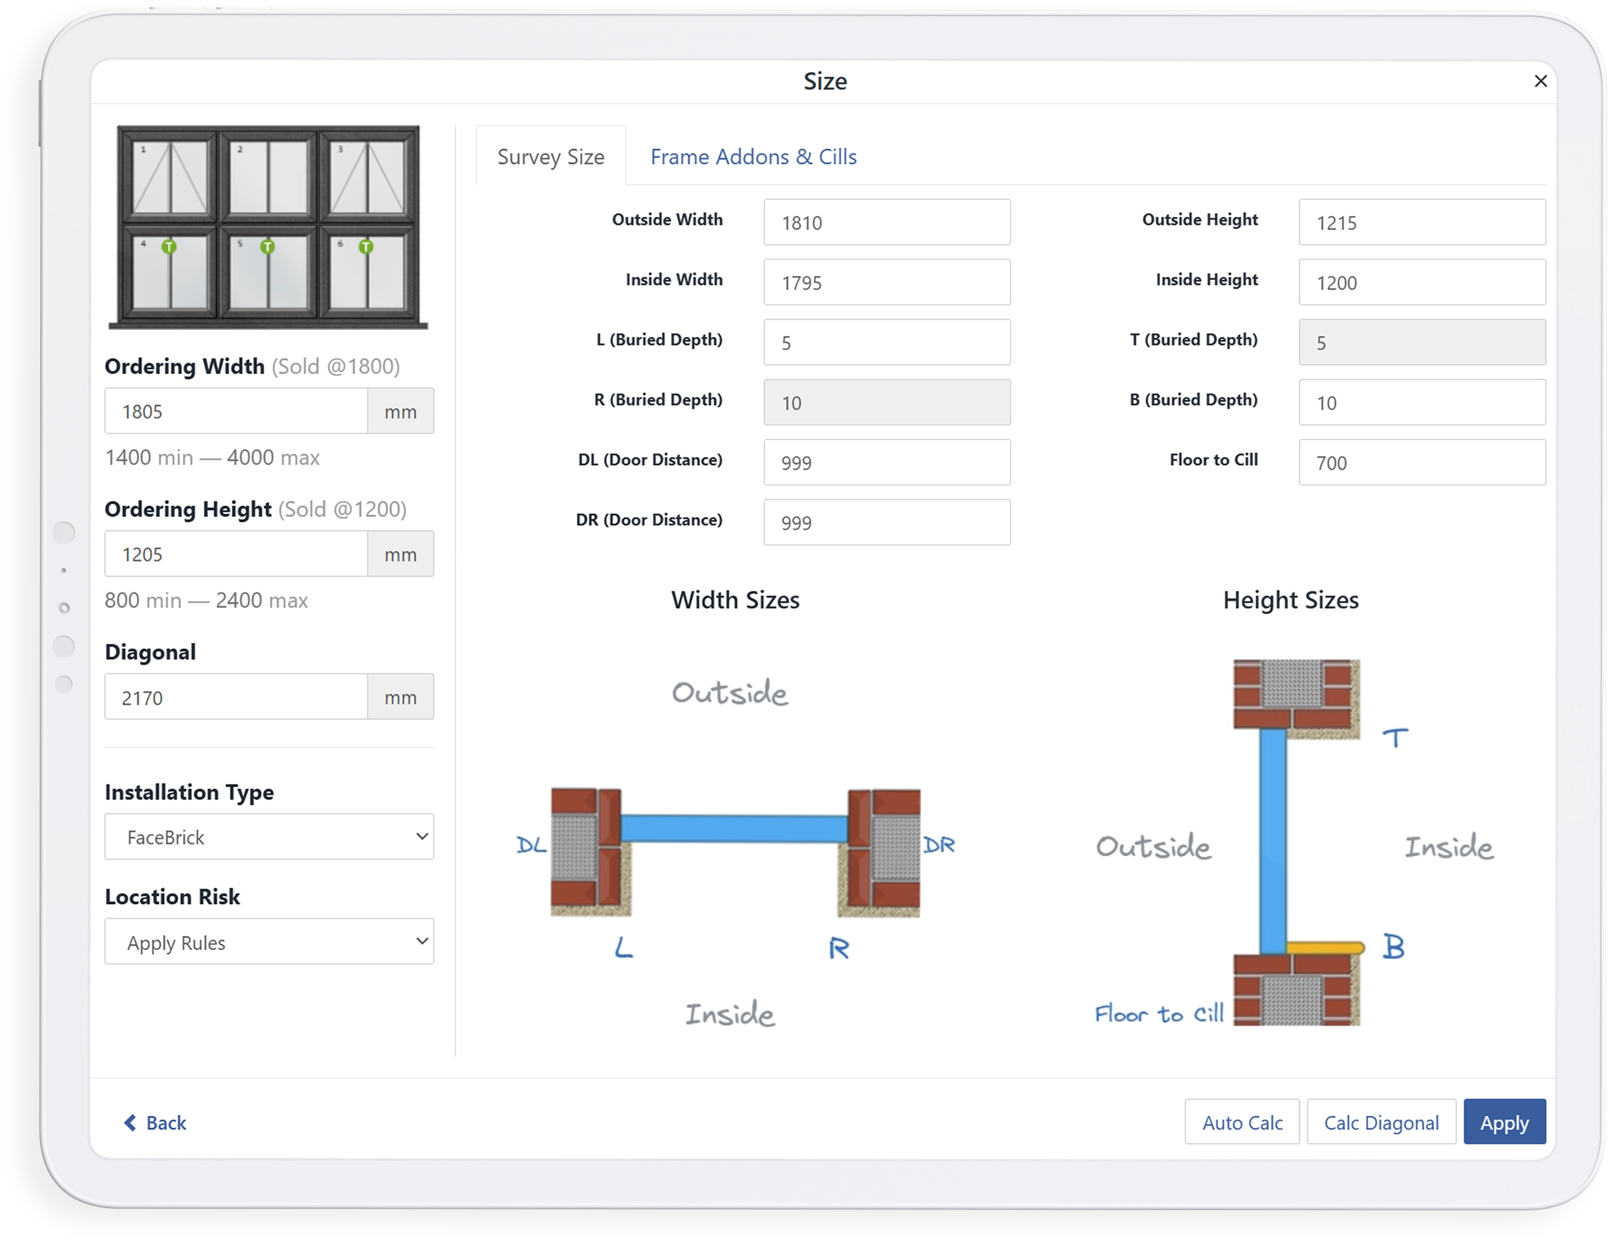Screen dimensions: 1610x1241
Task: Click the DL (Door Distance) input
Action: [887, 462]
